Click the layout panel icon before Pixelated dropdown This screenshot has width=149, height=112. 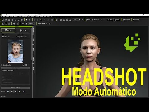click(x=26, y=24)
